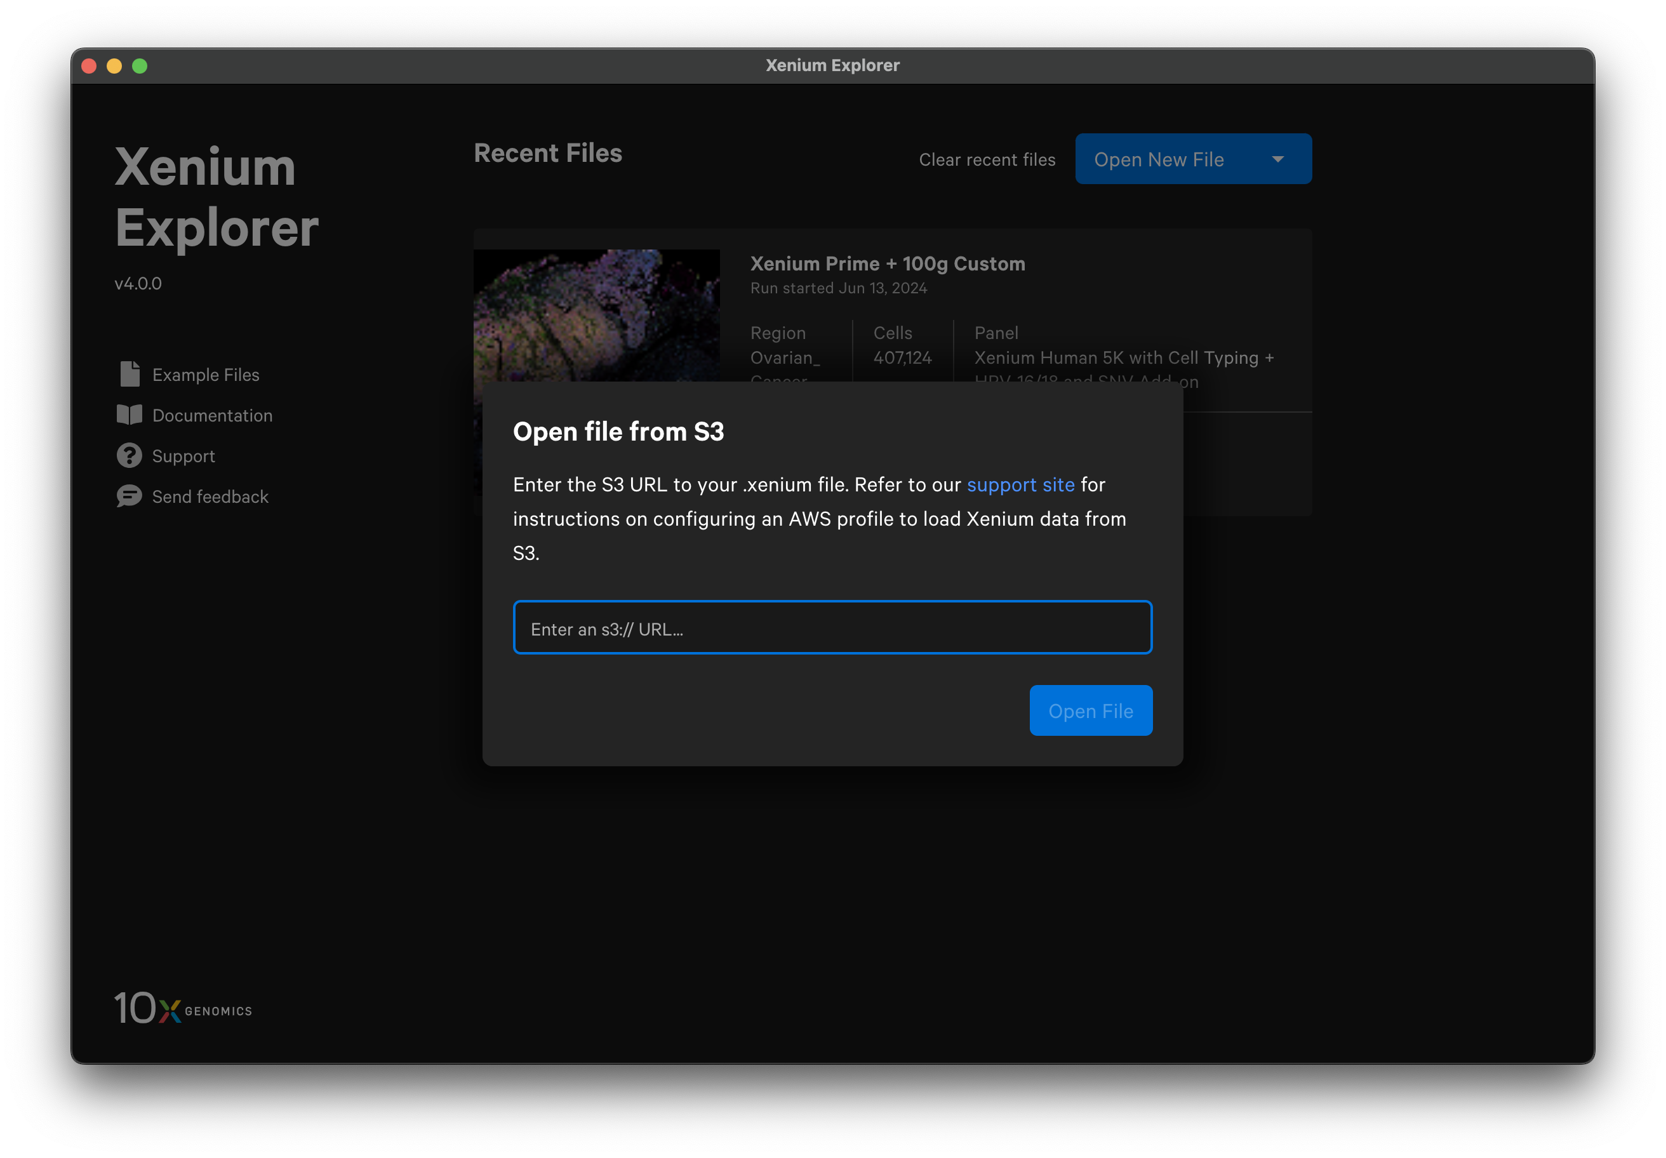Screen dimensions: 1666x1158
Task: Click the Open File button in dialog
Action: point(1091,711)
